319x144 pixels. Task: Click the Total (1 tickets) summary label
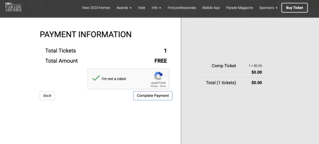click(x=221, y=83)
